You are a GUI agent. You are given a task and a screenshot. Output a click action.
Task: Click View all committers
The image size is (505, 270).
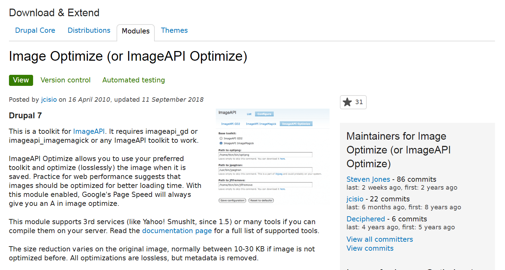(380, 239)
